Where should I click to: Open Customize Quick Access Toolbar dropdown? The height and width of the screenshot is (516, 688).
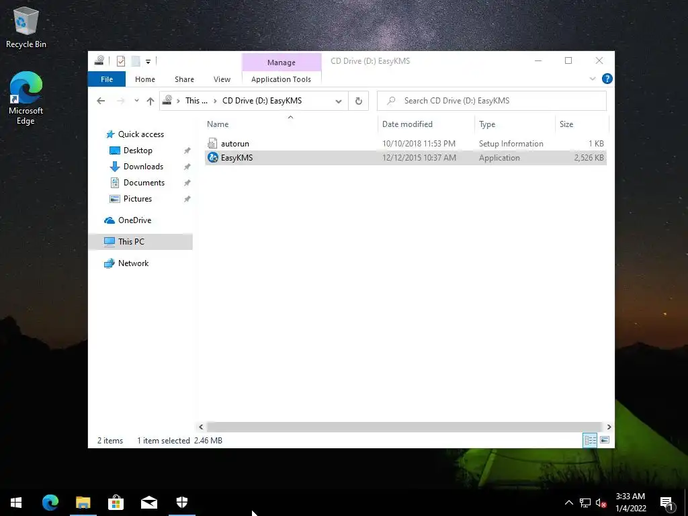(148, 61)
